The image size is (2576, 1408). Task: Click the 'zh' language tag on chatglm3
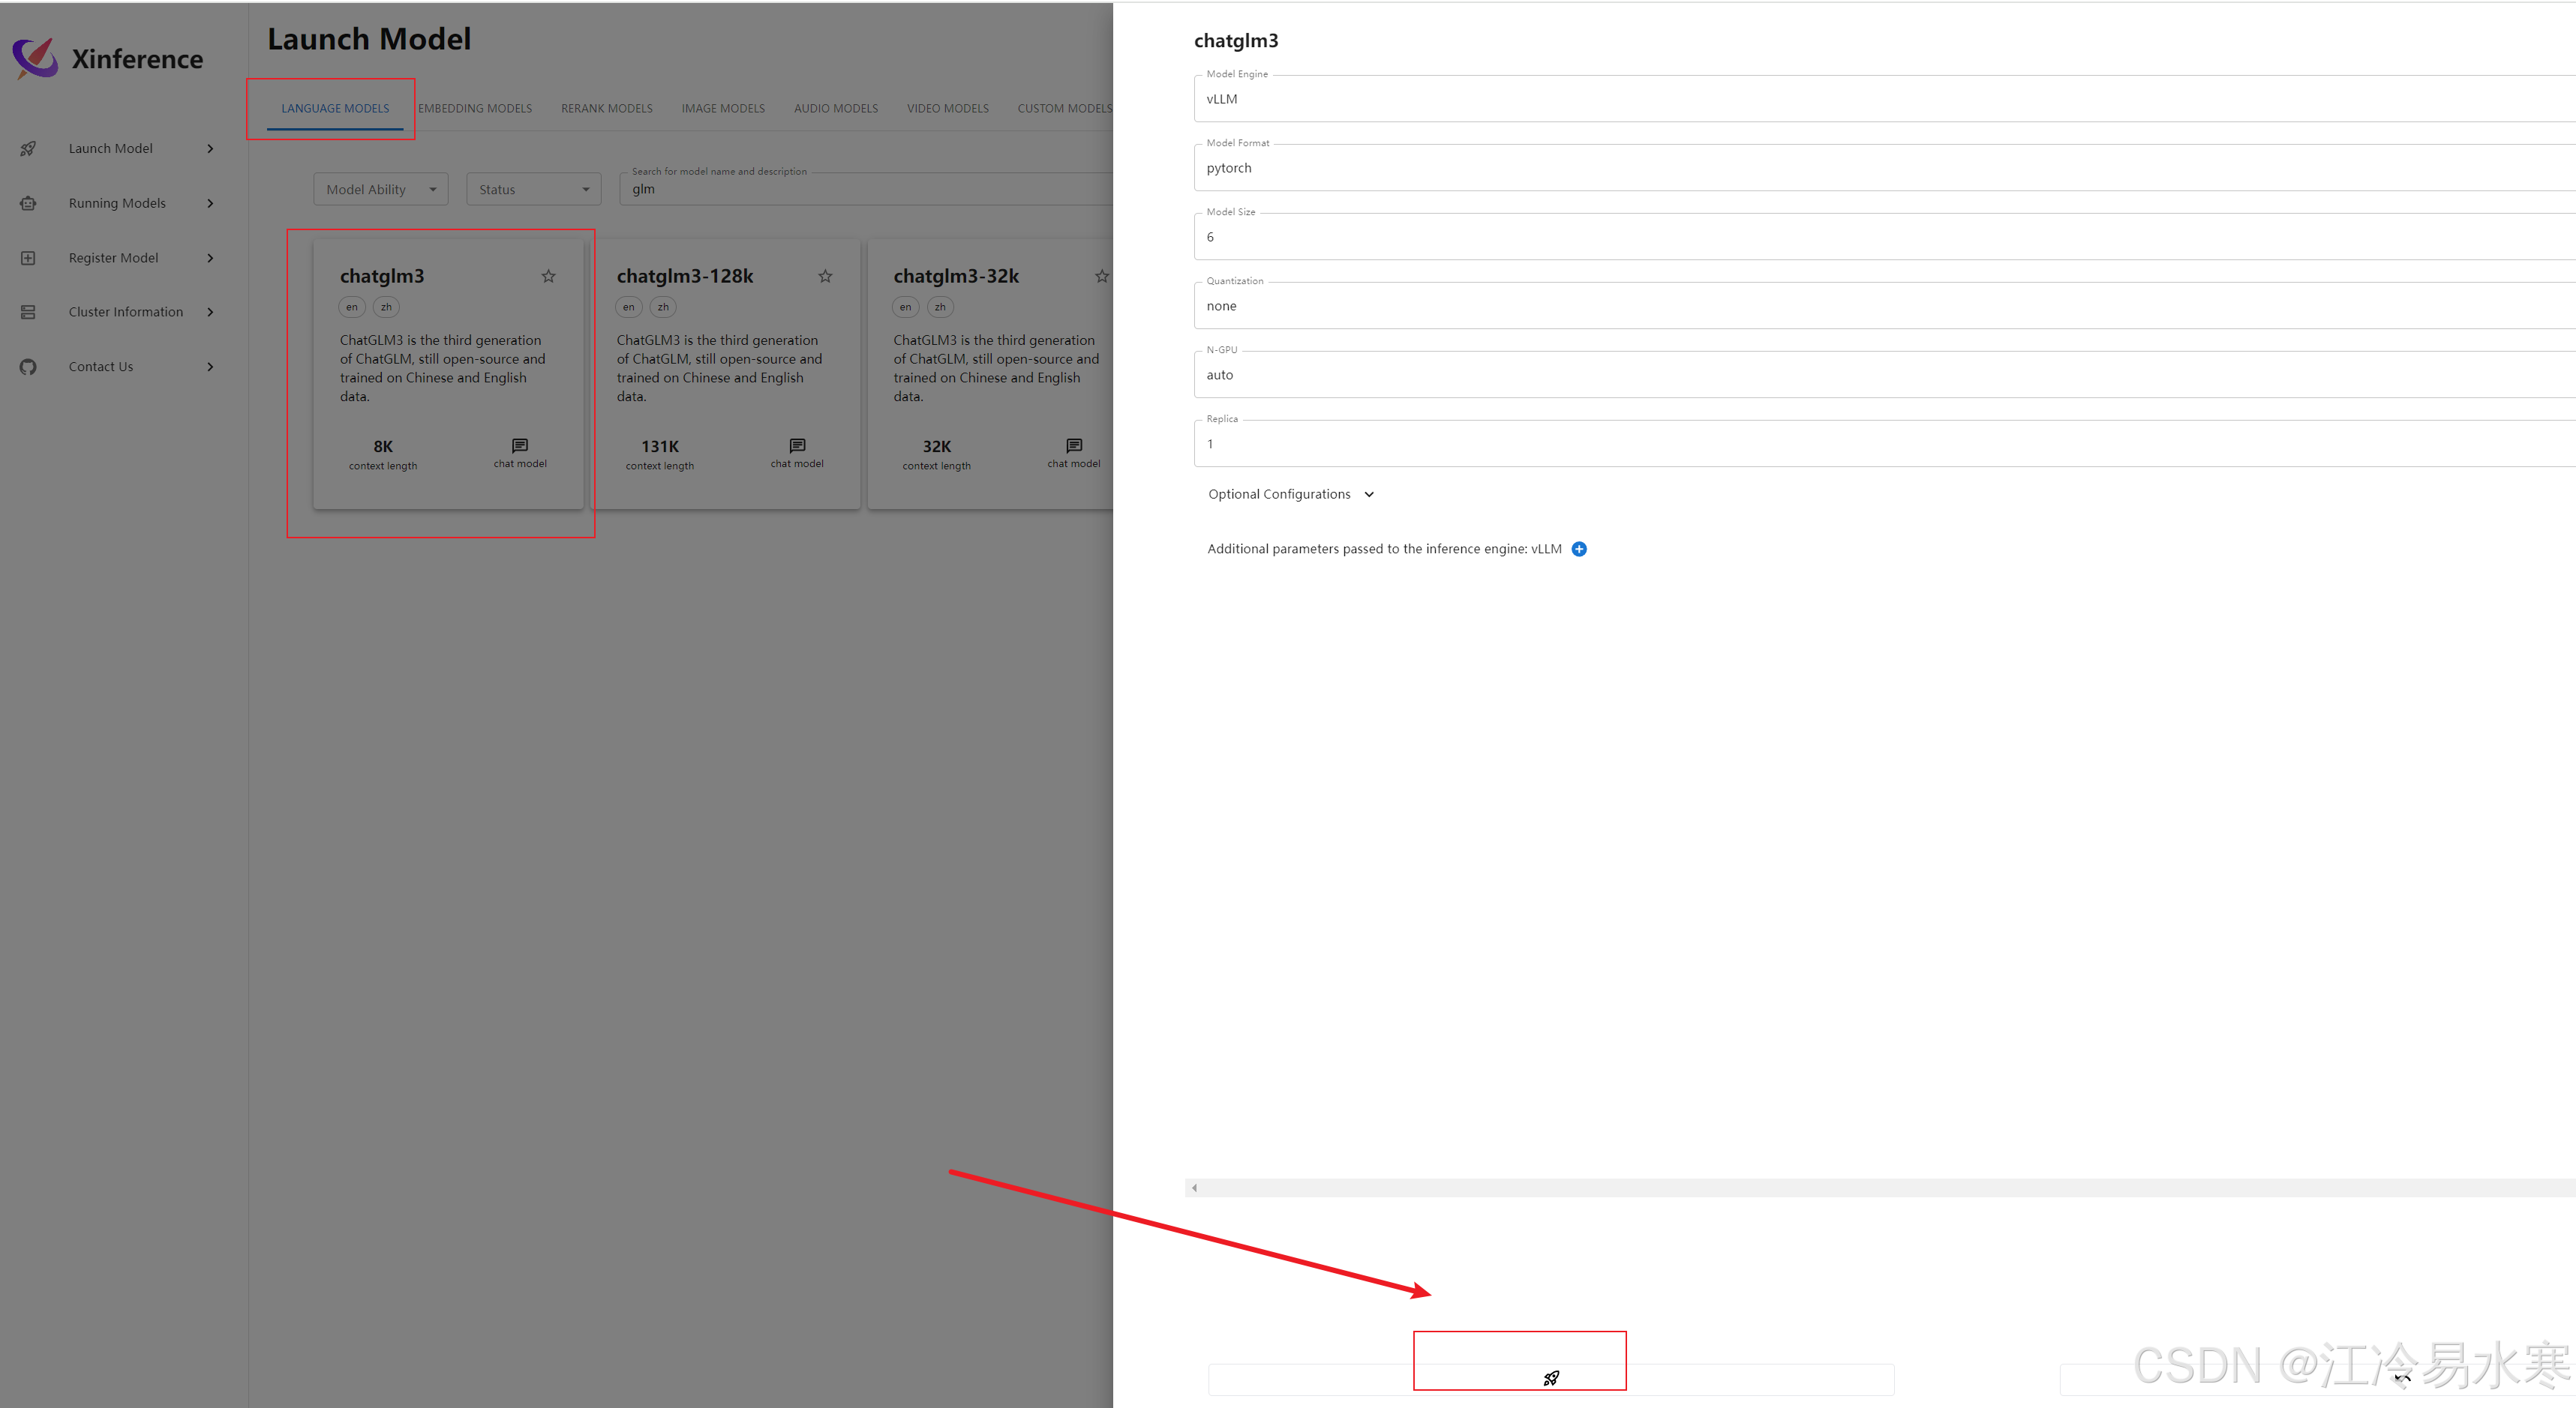tap(386, 307)
